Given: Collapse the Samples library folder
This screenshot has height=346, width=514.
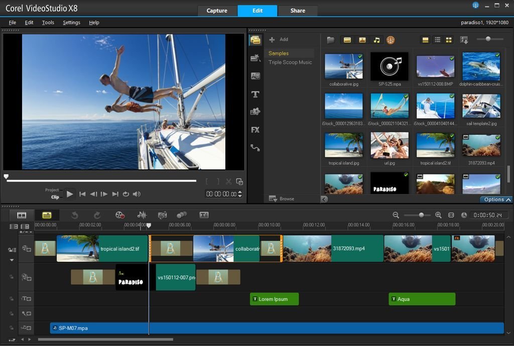Looking at the screenshot, I should click(x=280, y=53).
